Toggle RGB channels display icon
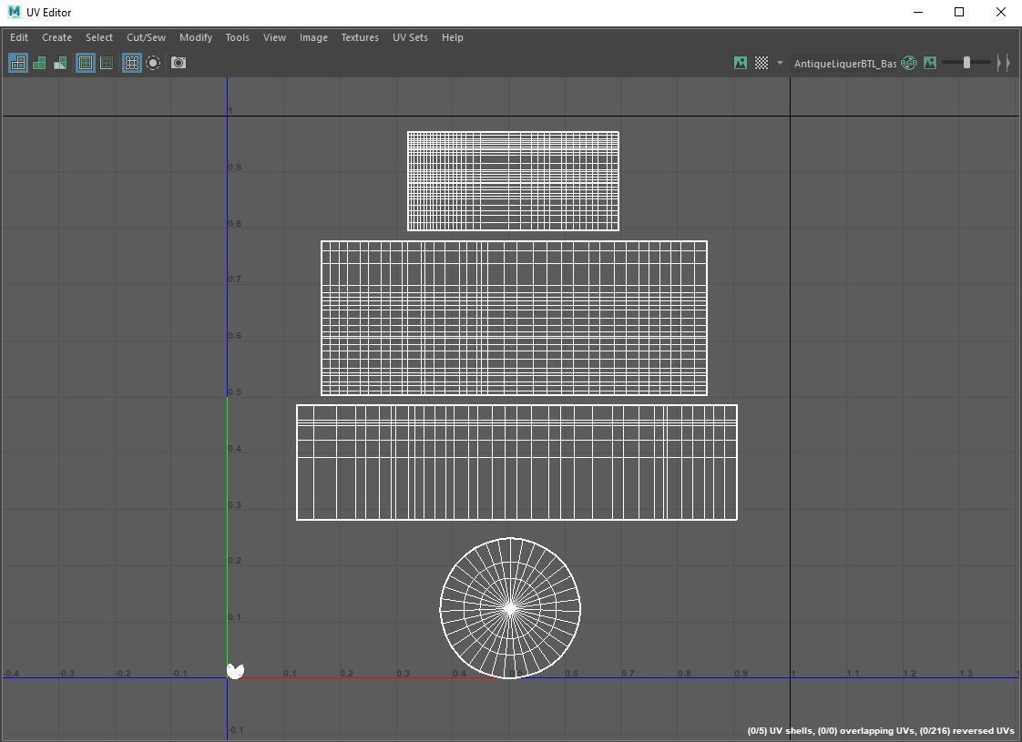This screenshot has height=742, width=1022. tap(908, 63)
